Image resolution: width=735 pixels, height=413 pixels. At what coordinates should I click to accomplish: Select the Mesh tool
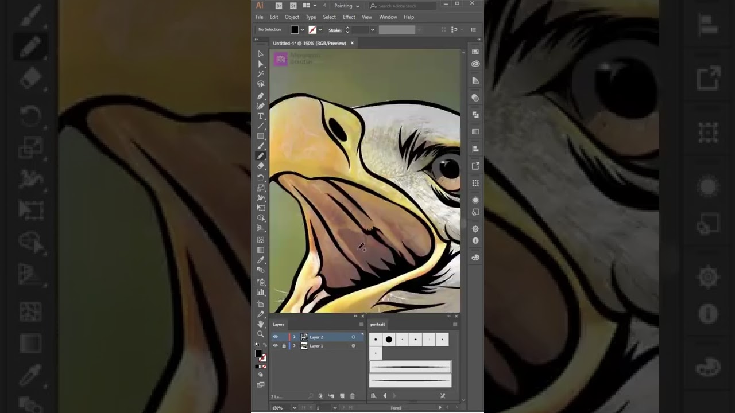click(x=261, y=240)
